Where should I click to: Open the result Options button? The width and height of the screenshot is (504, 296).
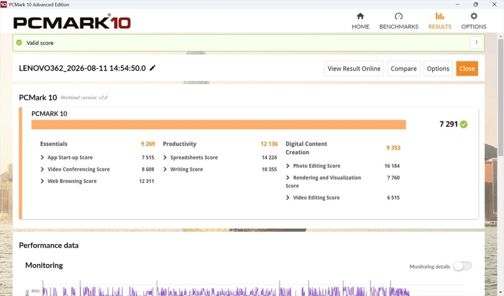(x=438, y=68)
